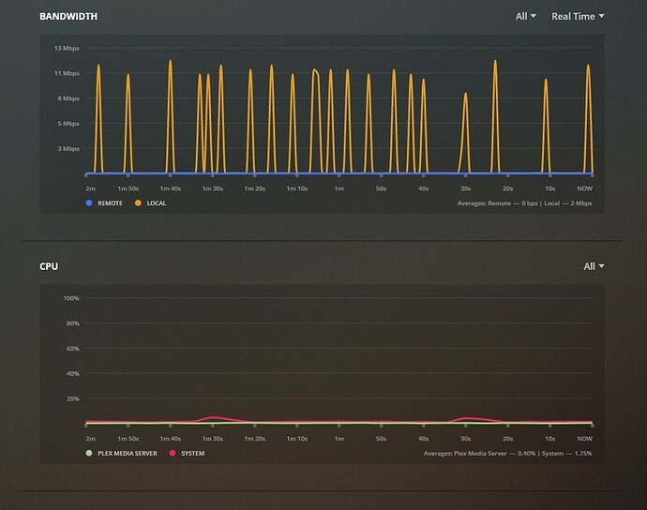Click the '1m 30s' marker on bandwidth timeline
Screen dimensions: 647x510
(213, 188)
